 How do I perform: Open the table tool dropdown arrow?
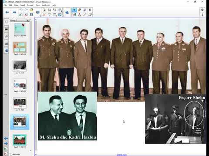(x=57, y=16)
